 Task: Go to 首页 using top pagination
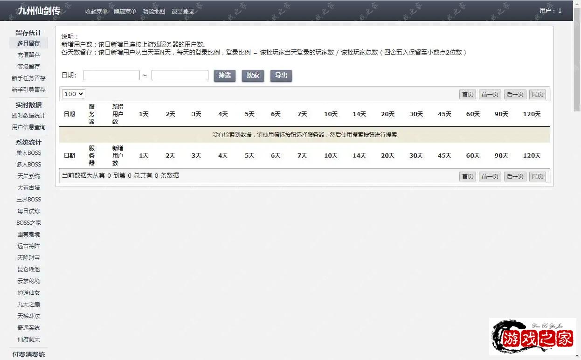pyautogui.click(x=467, y=94)
